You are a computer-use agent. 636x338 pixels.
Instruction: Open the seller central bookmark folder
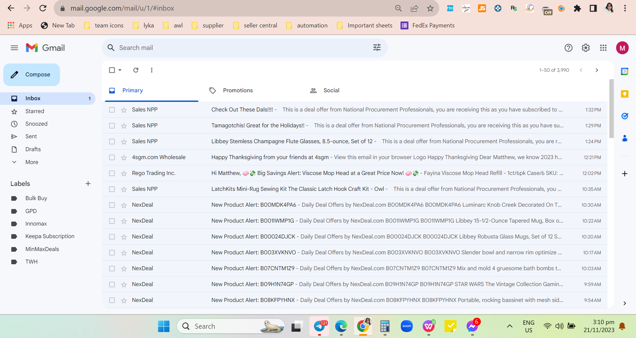[x=255, y=25]
